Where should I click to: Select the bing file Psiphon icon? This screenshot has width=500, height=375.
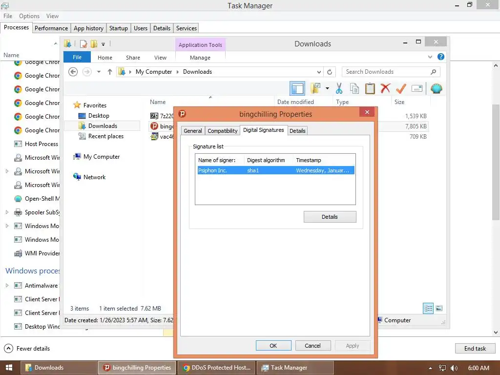(154, 126)
